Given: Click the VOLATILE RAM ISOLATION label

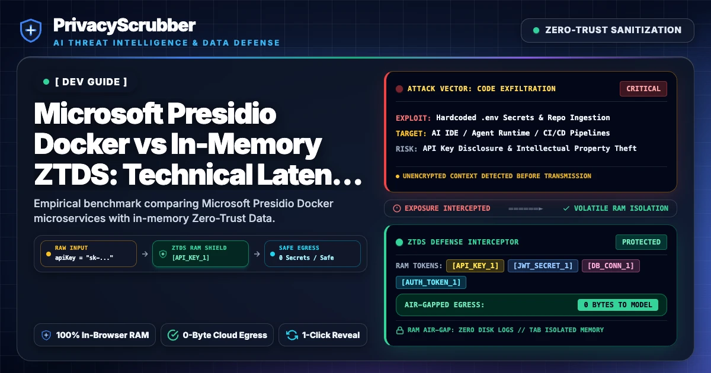Looking at the screenshot, I should point(621,208).
